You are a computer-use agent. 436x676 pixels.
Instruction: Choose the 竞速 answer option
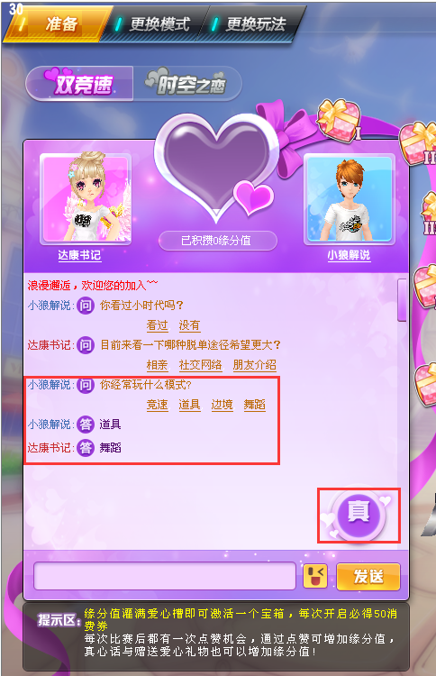click(x=158, y=405)
